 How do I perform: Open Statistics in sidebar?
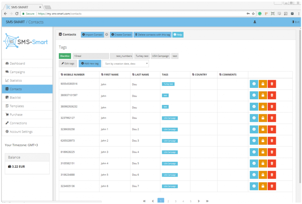tap(27, 80)
